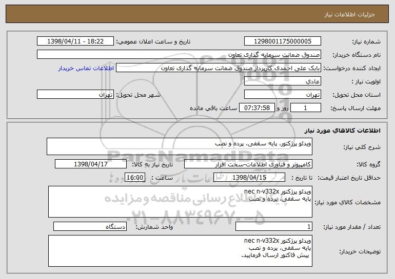Click the remaining time field 07:37:58

click(x=256, y=108)
